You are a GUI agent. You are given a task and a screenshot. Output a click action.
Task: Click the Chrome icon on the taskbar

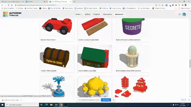click(x=61, y=105)
